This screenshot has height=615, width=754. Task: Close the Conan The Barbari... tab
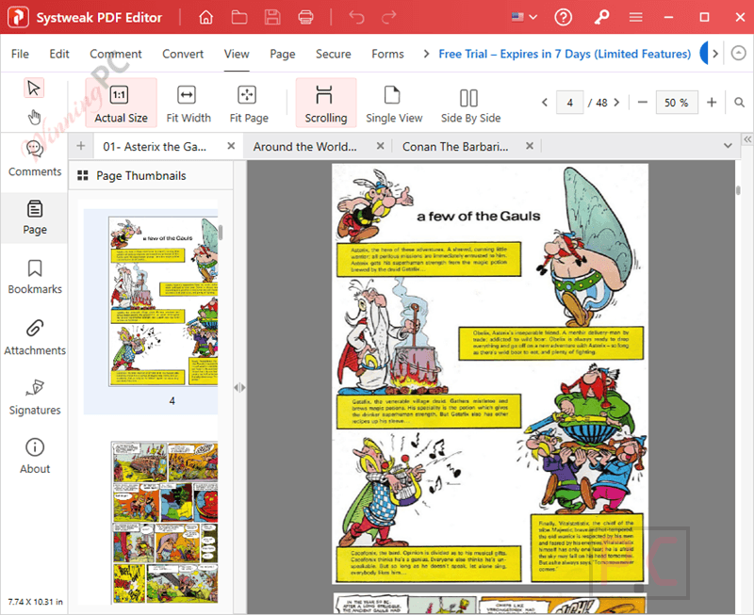click(x=530, y=146)
